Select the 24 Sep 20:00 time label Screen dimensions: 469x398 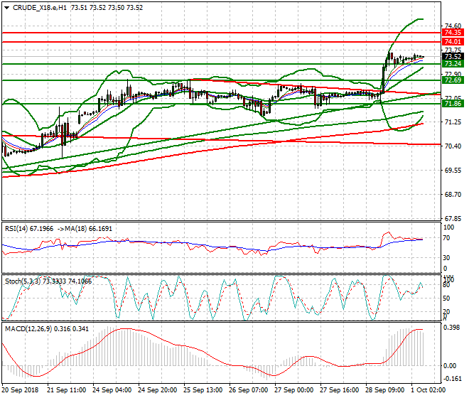pos(157,390)
